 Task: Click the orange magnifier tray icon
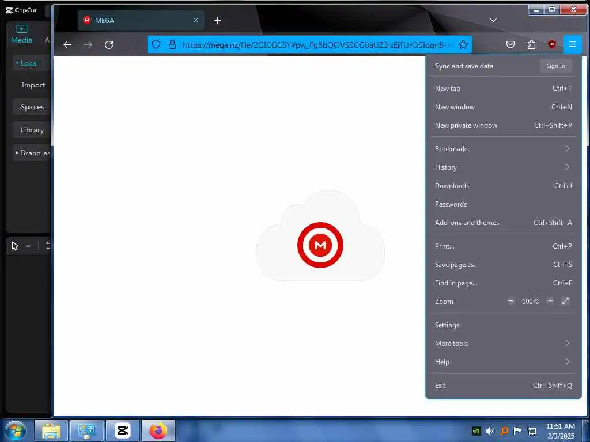click(x=504, y=430)
